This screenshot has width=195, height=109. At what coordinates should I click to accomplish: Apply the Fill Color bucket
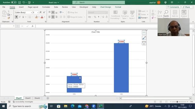click(36, 17)
